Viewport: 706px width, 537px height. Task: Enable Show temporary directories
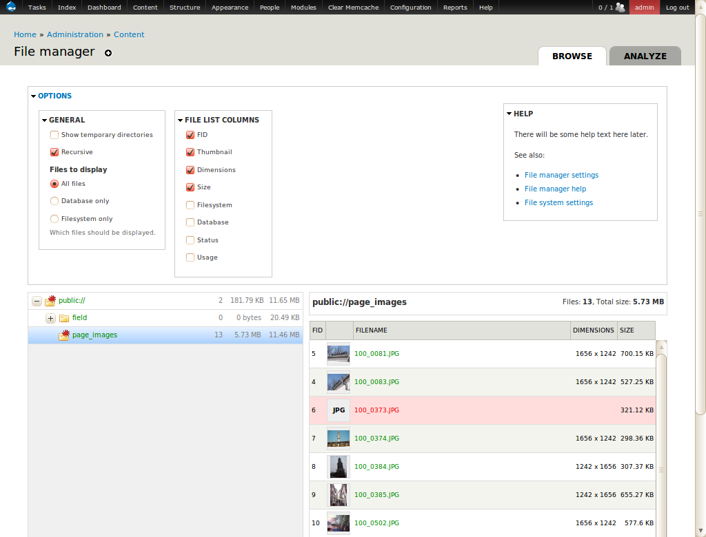[54, 135]
